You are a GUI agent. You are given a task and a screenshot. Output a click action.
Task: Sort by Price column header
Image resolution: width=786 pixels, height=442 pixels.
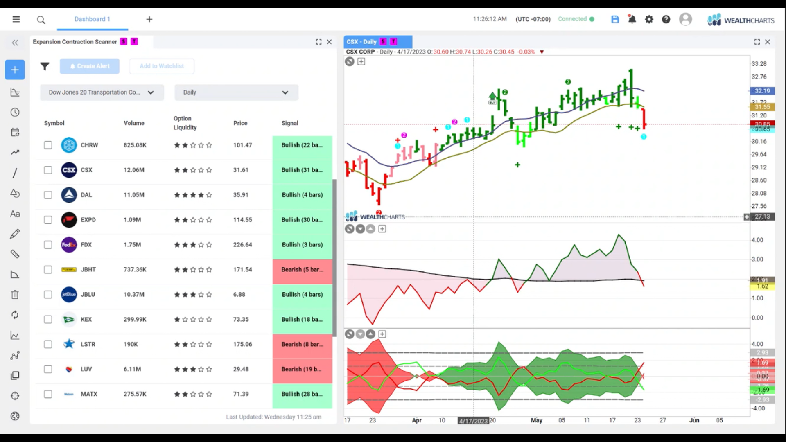click(x=240, y=123)
